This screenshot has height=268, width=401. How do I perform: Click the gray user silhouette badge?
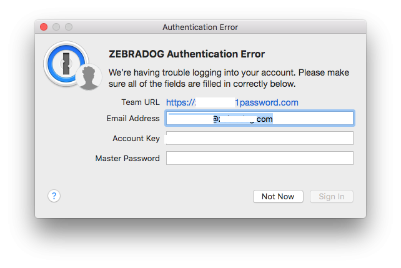89,77
